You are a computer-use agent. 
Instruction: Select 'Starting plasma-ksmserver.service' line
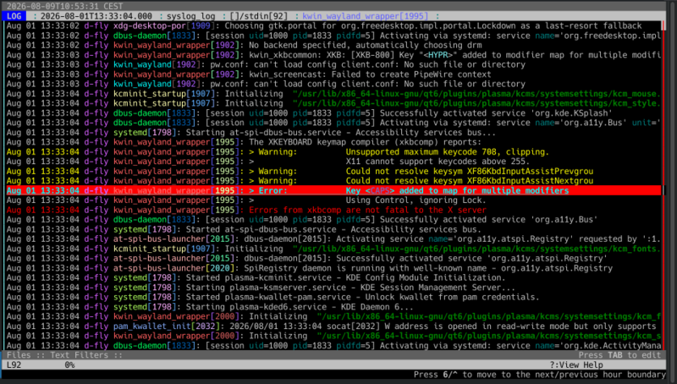[x=333, y=288]
